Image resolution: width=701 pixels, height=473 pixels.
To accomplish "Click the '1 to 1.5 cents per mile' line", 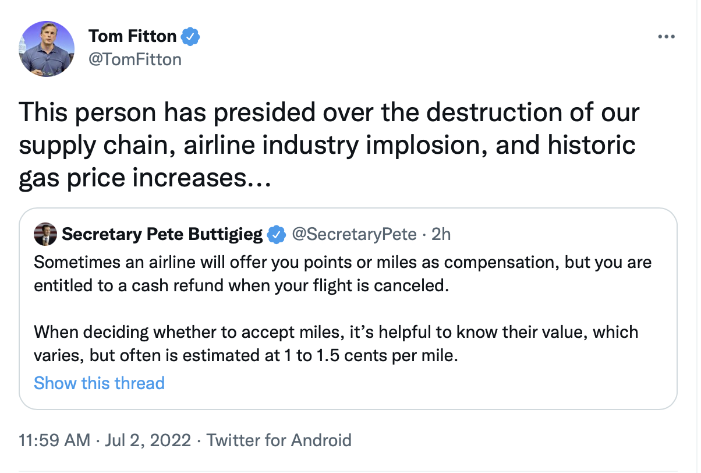I will pyautogui.click(x=246, y=355).
